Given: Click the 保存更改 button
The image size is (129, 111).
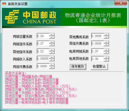Looking at the screenshot, I should tap(78, 67).
